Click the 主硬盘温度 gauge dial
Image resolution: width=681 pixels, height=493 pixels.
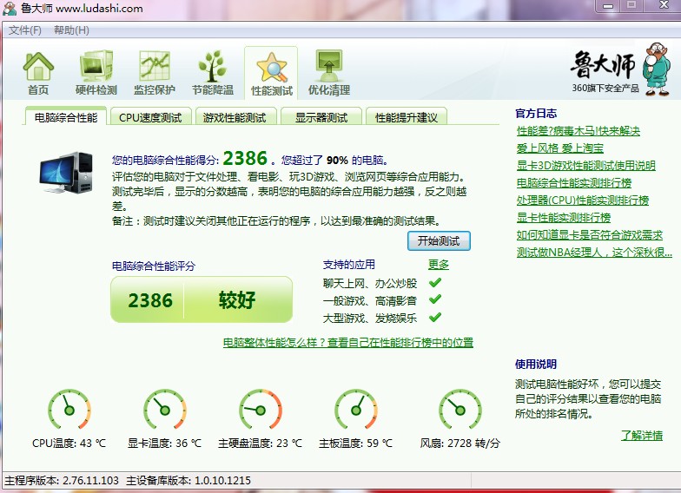pos(261,410)
